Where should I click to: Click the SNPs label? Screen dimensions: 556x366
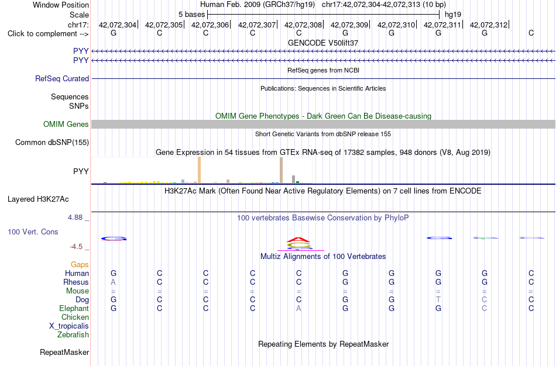point(79,106)
